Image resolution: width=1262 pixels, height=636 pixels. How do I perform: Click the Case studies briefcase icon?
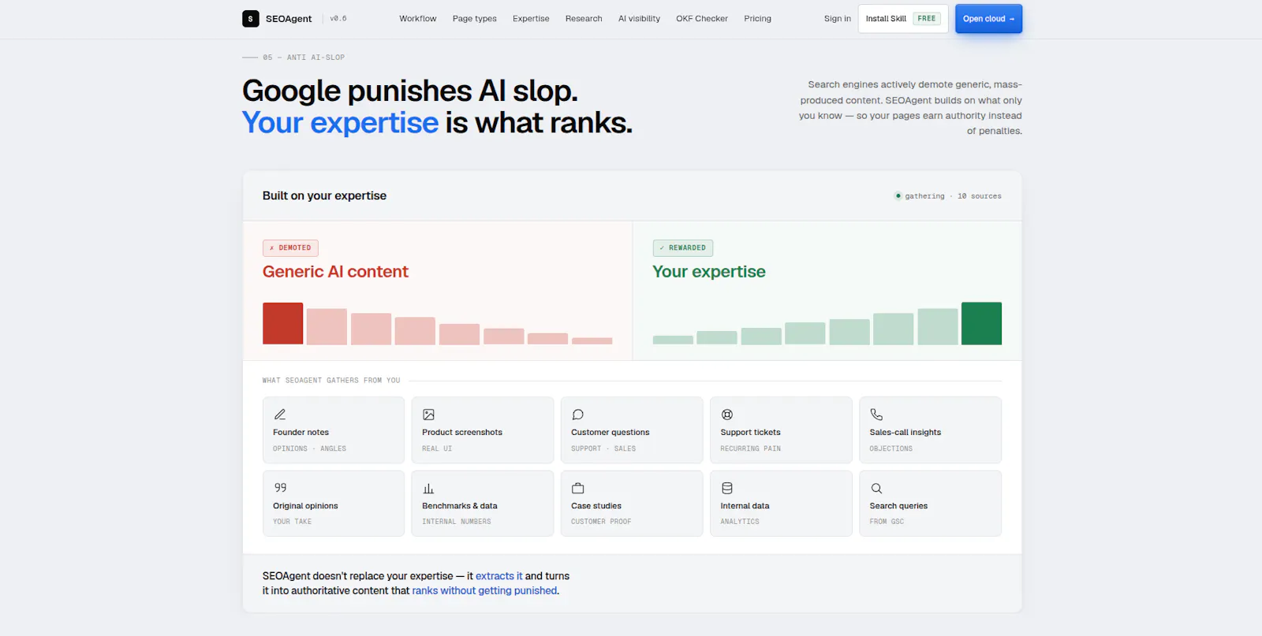(578, 488)
